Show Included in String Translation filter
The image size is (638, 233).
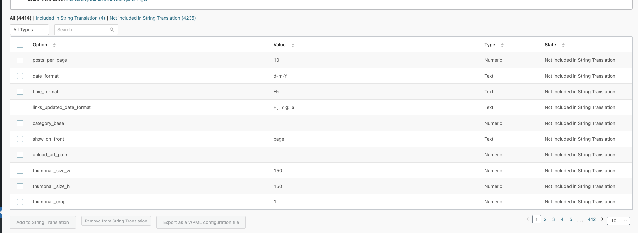[70, 18]
